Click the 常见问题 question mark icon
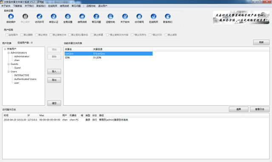 tap(96, 17)
